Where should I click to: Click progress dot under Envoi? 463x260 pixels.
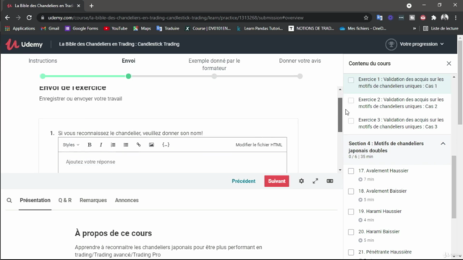[129, 77]
